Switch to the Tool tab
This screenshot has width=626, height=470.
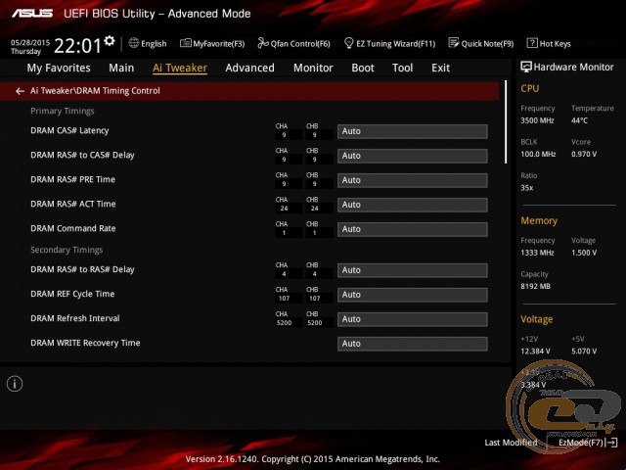[x=402, y=68]
